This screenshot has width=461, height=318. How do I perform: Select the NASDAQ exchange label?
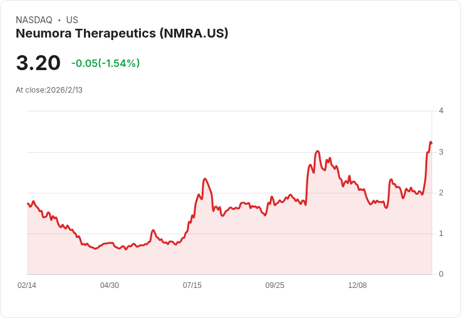34,20
